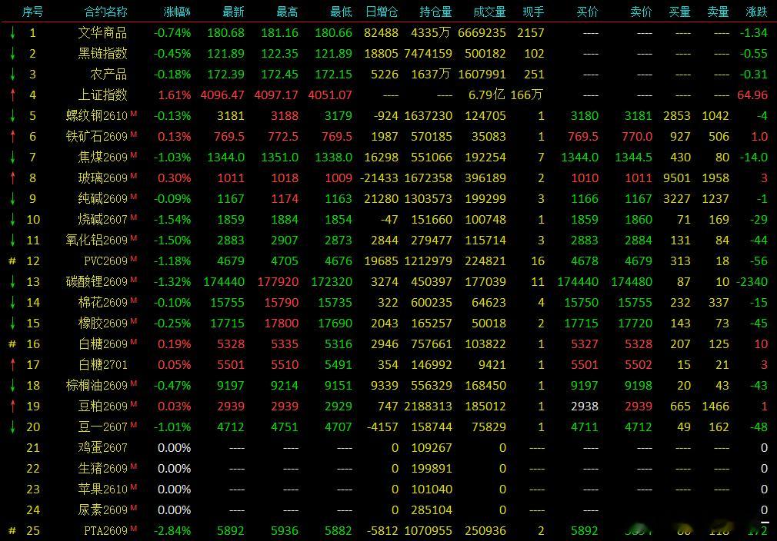Screen dimensions: 777x541
Task: Click the 合约名称 column header
Action: [105, 12]
